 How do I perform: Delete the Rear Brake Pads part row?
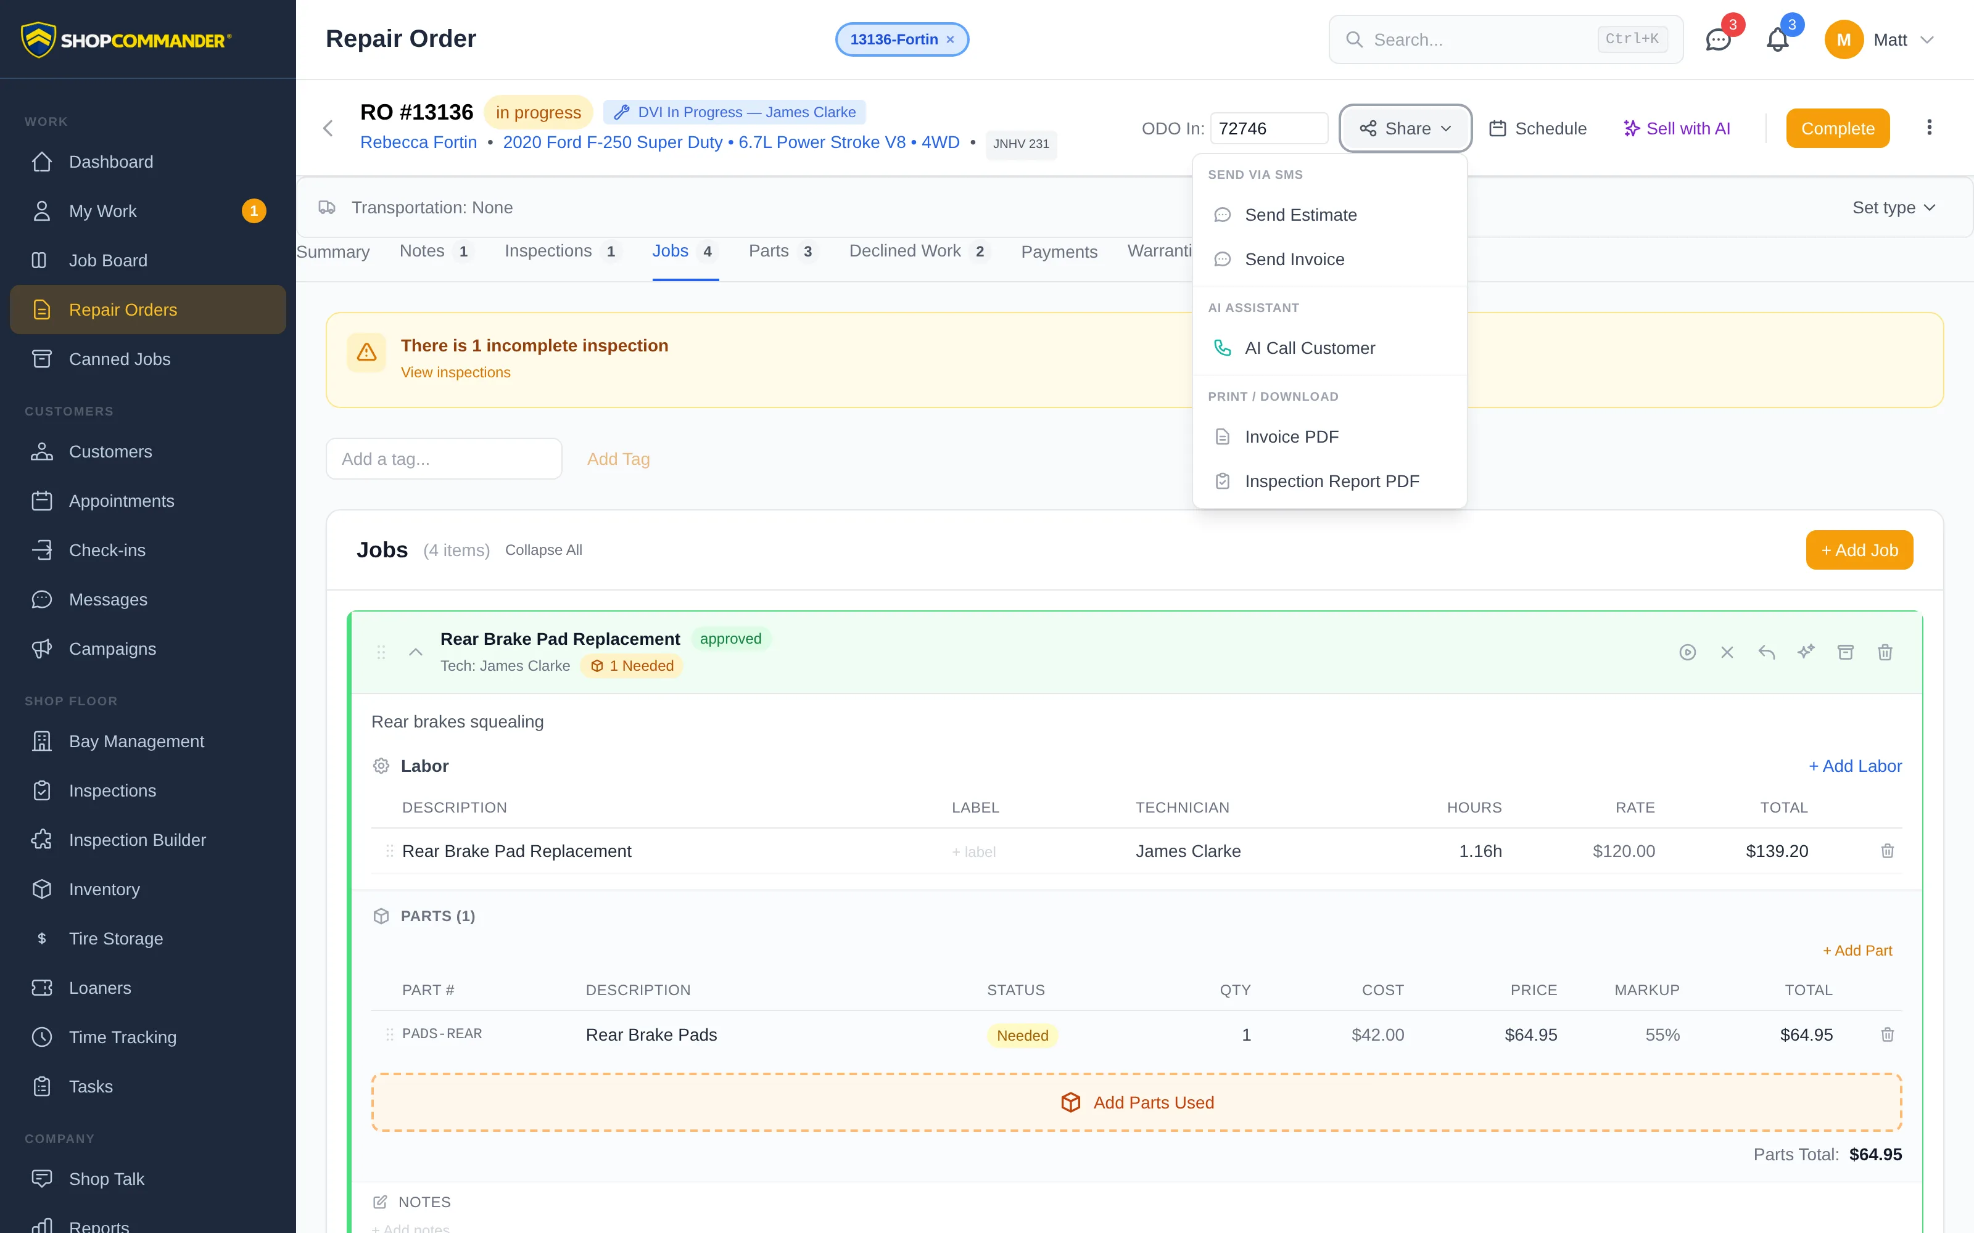pyautogui.click(x=1888, y=1035)
